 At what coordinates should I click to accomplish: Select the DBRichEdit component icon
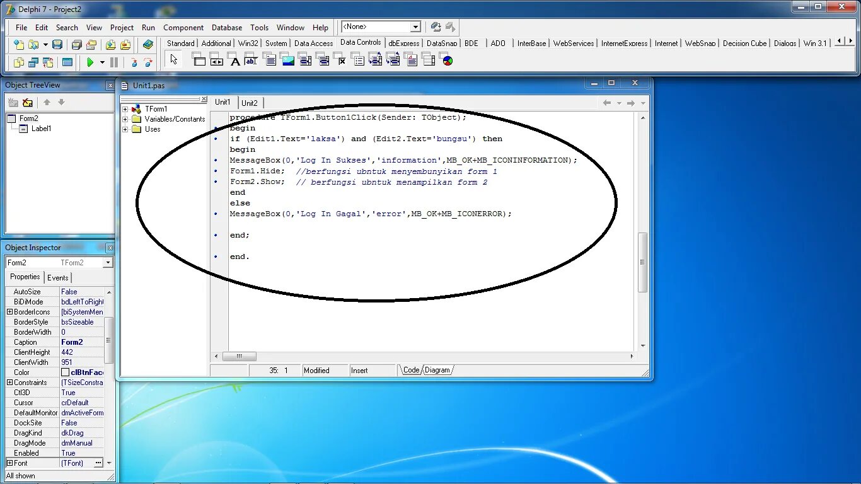(x=412, y=60)
